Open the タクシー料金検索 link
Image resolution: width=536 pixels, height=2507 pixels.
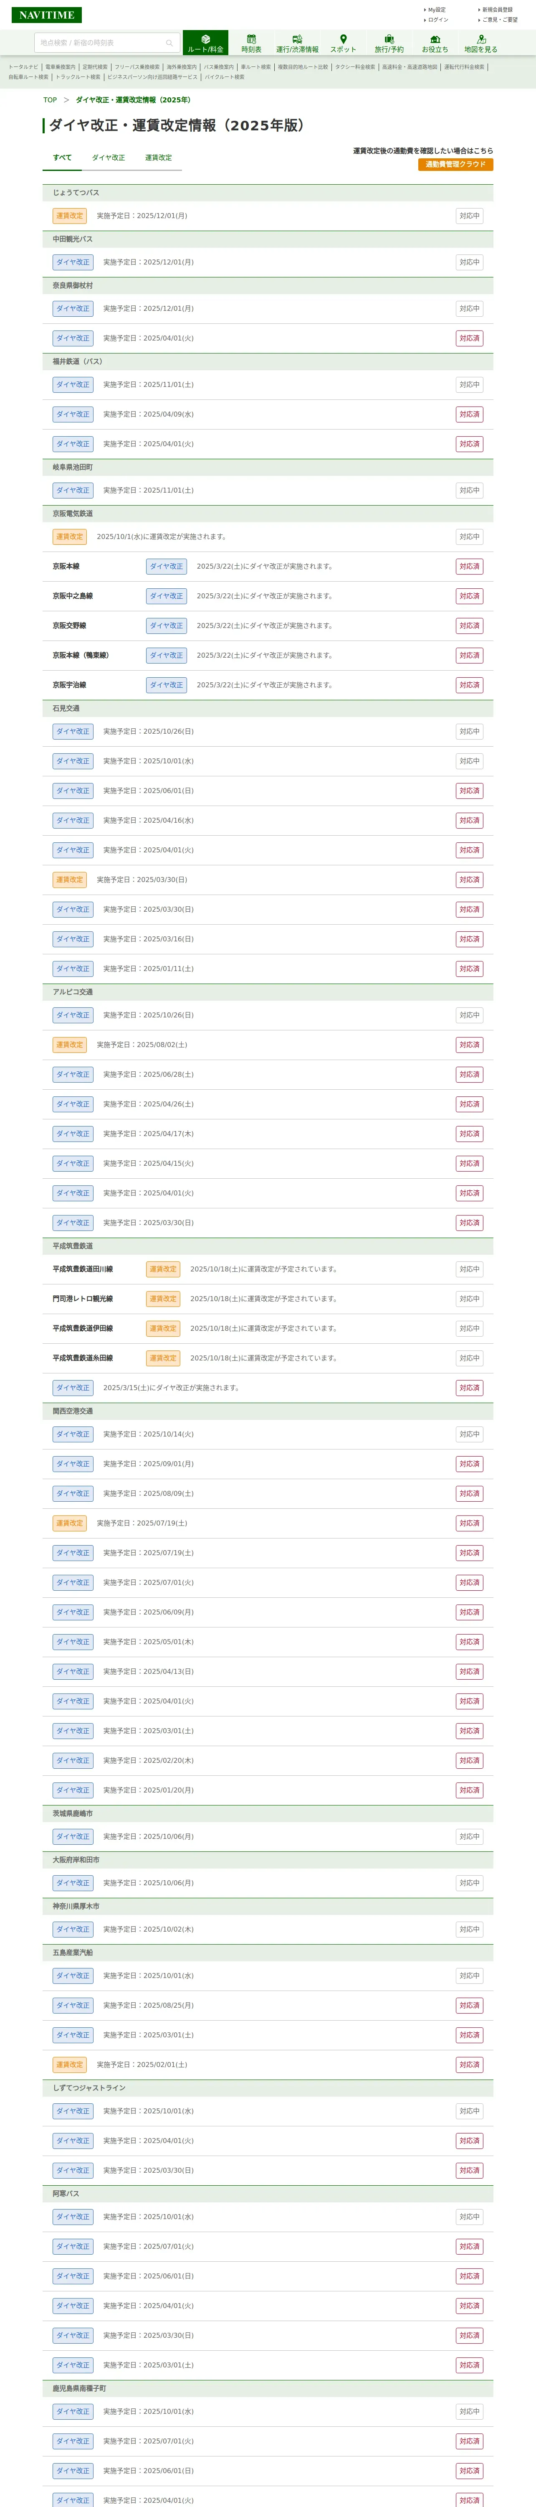click(355, 67)
